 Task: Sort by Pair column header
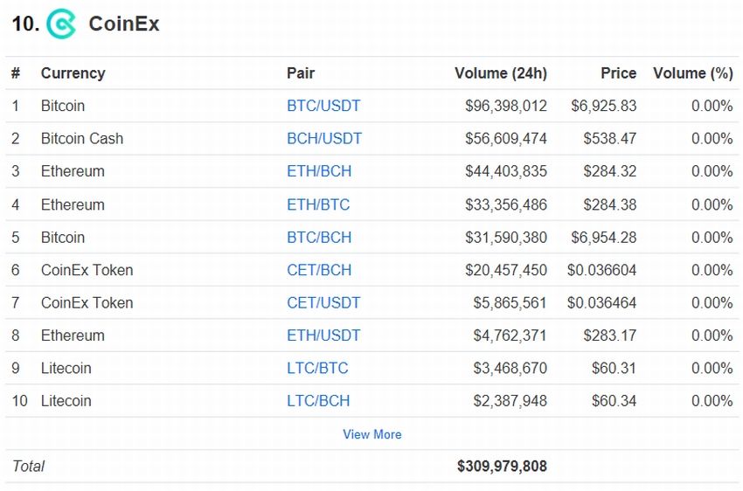click(x=301, y=73)
